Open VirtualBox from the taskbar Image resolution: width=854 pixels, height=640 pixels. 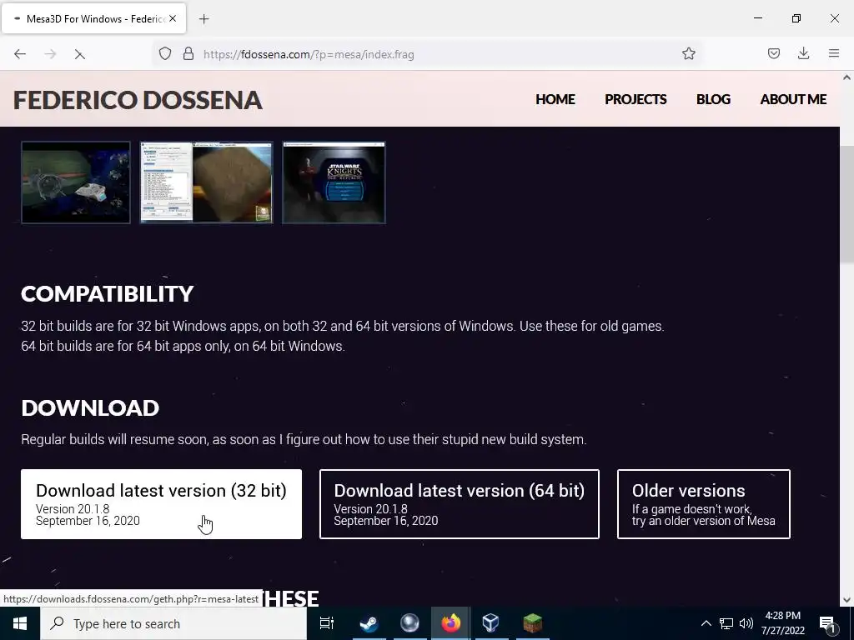tap(490, 623)
